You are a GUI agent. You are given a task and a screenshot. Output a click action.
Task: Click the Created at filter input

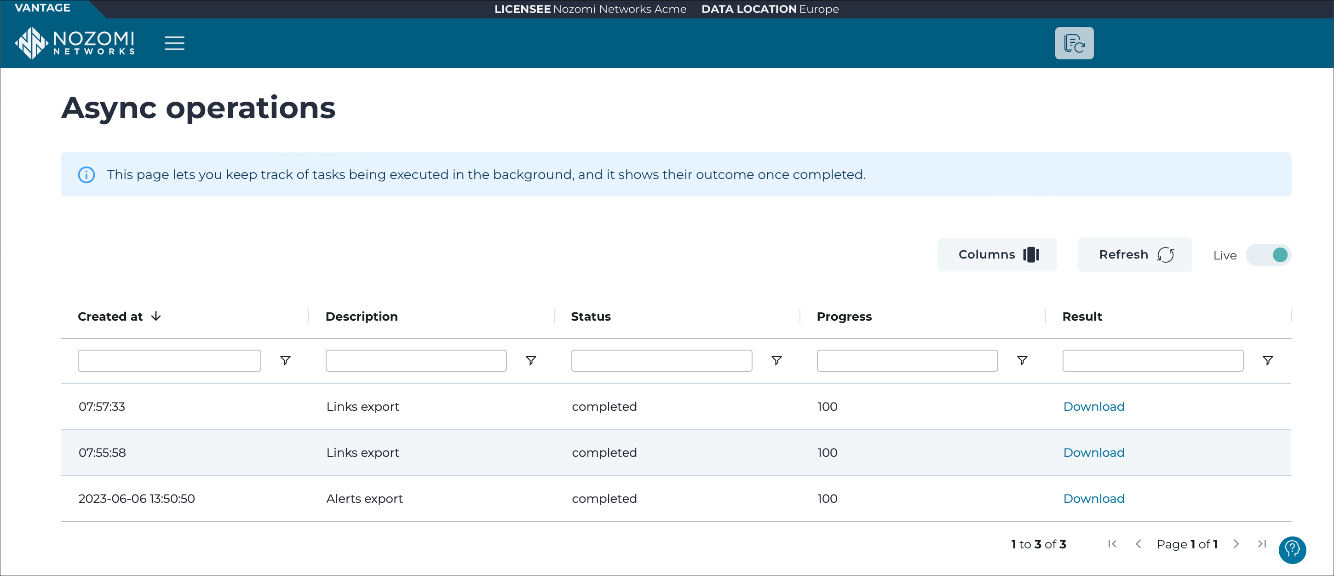(x=169, y=361)
